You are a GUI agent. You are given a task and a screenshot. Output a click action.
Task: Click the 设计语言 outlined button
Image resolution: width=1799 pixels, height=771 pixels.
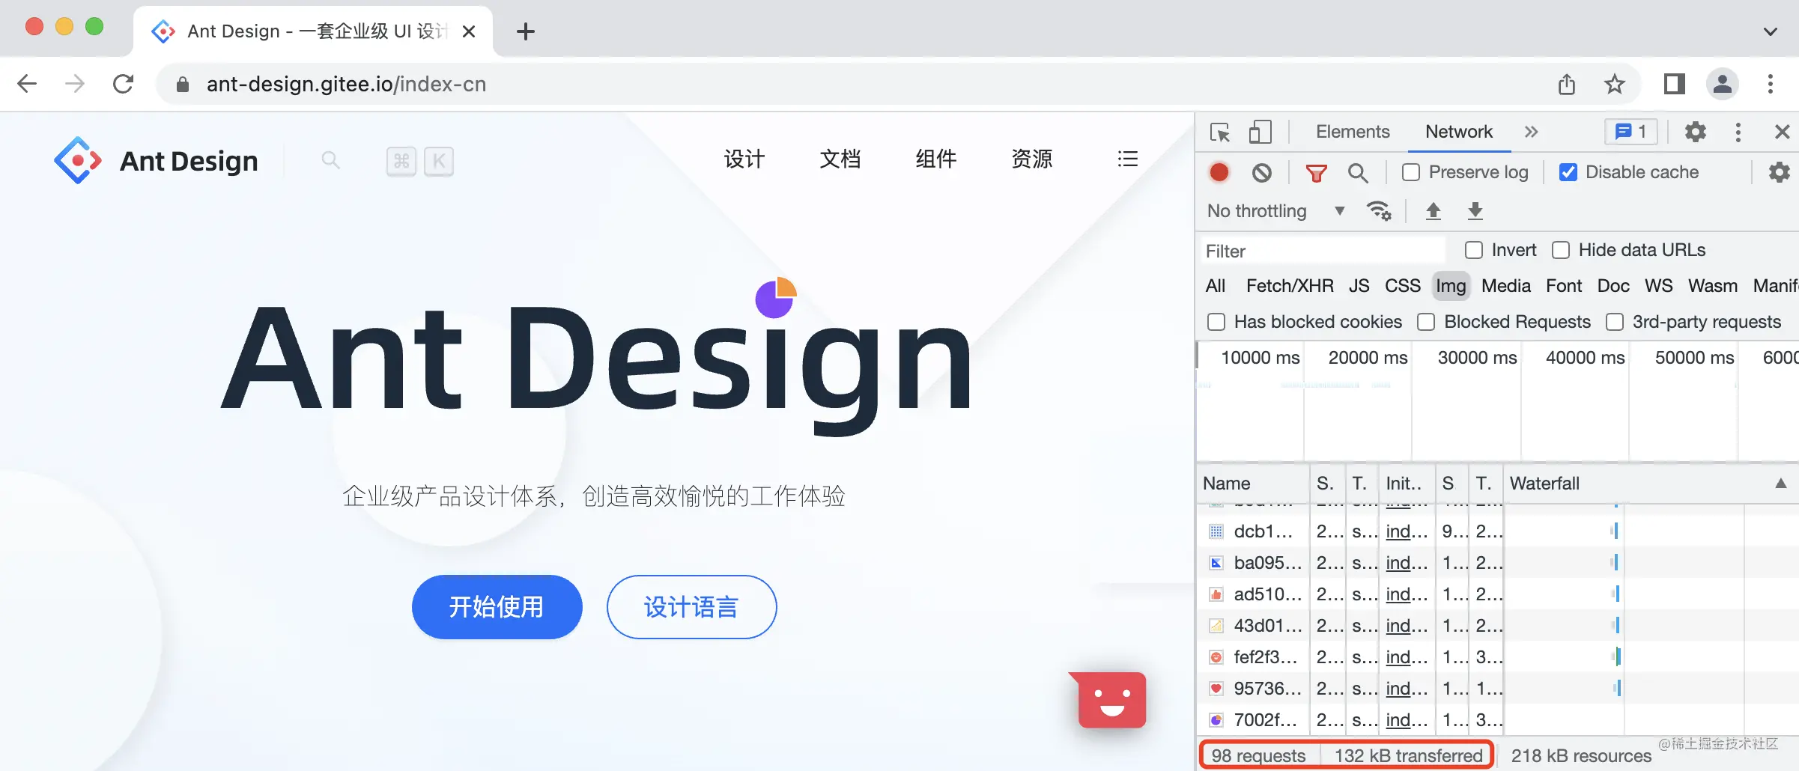[691, 606]
